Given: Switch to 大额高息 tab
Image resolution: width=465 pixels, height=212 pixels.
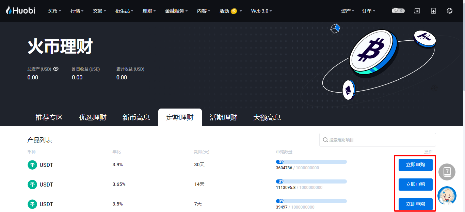Looking at the screenshot, I should [x=267, y=117].
